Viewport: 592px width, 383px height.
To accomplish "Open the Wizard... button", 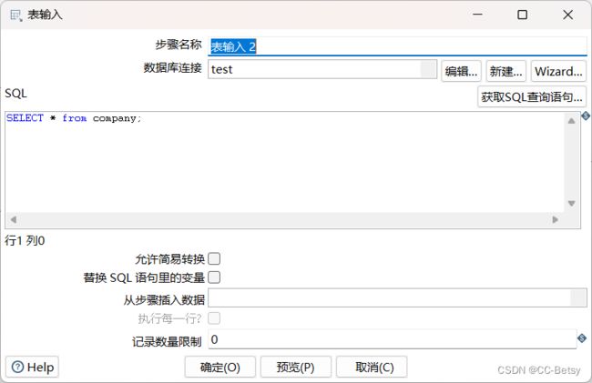I will pyautogui.click(x=558, y=71).
